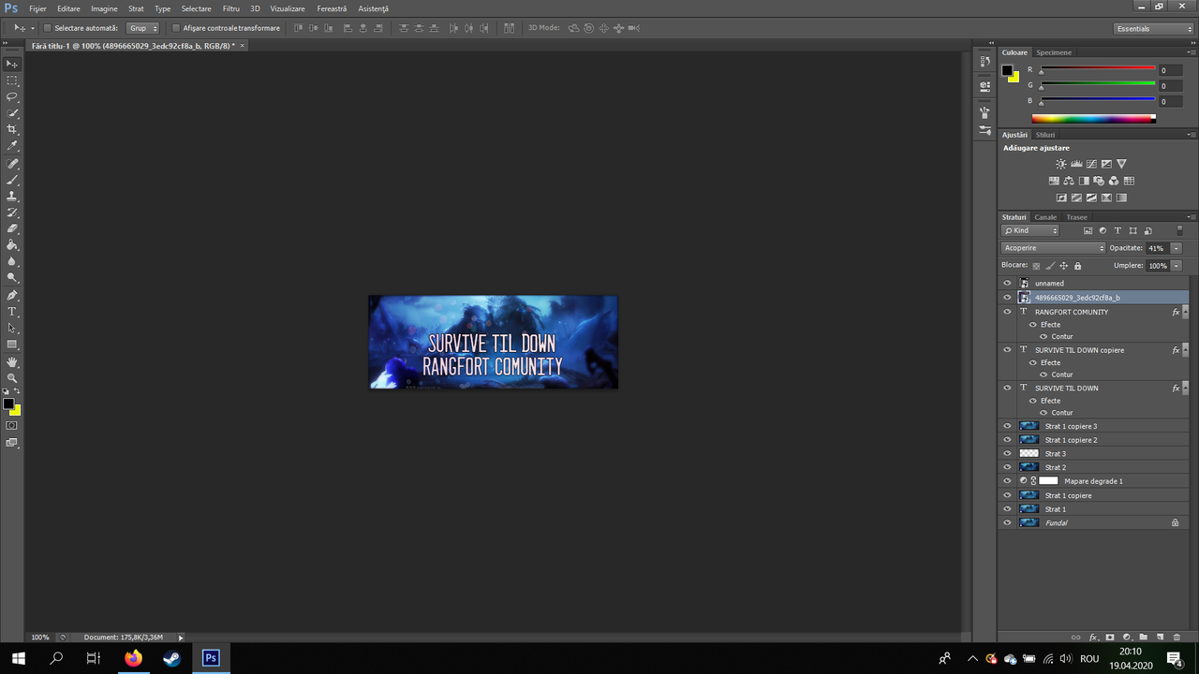The height and width of the screenshot is (674, 1199).
Task: Select the Zoom tool
Action: [13, 378]
